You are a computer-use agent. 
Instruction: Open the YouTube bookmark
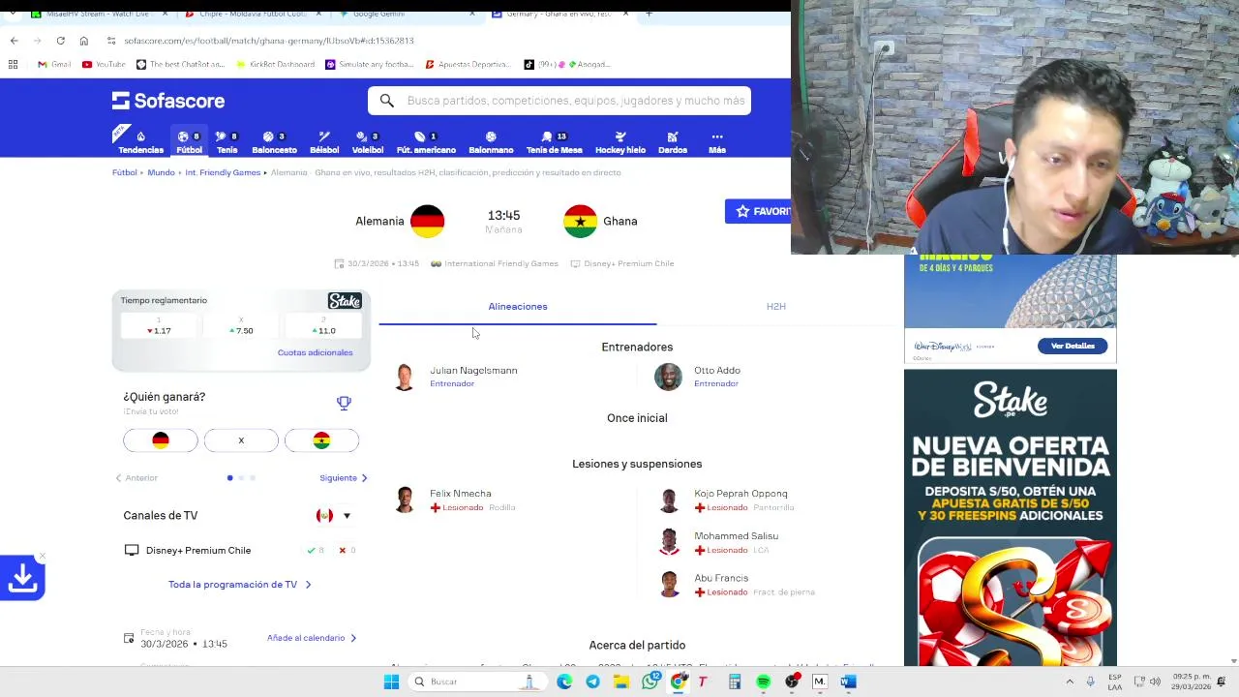104,64
